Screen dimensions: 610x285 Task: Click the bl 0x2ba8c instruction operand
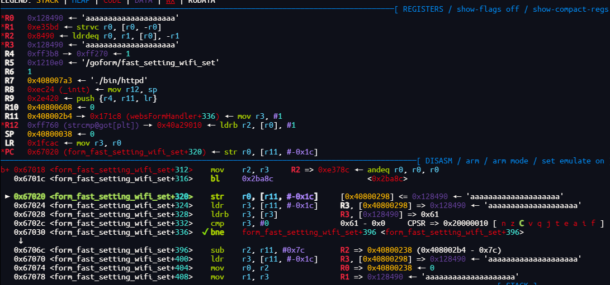pos(258,179)
